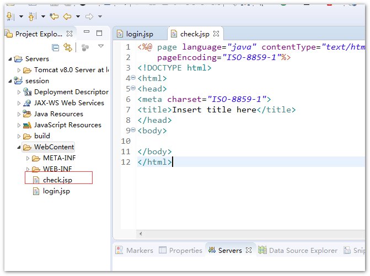Click Collapse All in Project Explorer
This screenshot has height=276, width=370.
click(x=56, y=48)
